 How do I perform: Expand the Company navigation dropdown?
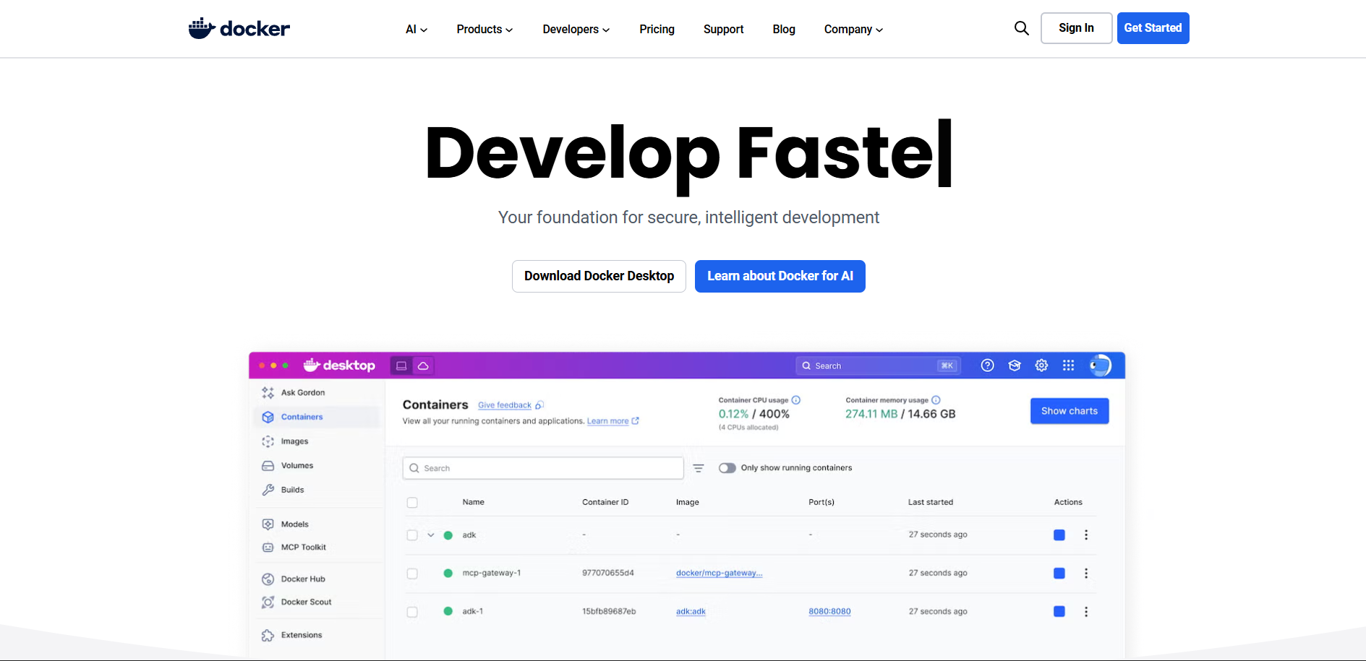coord(853,30)
